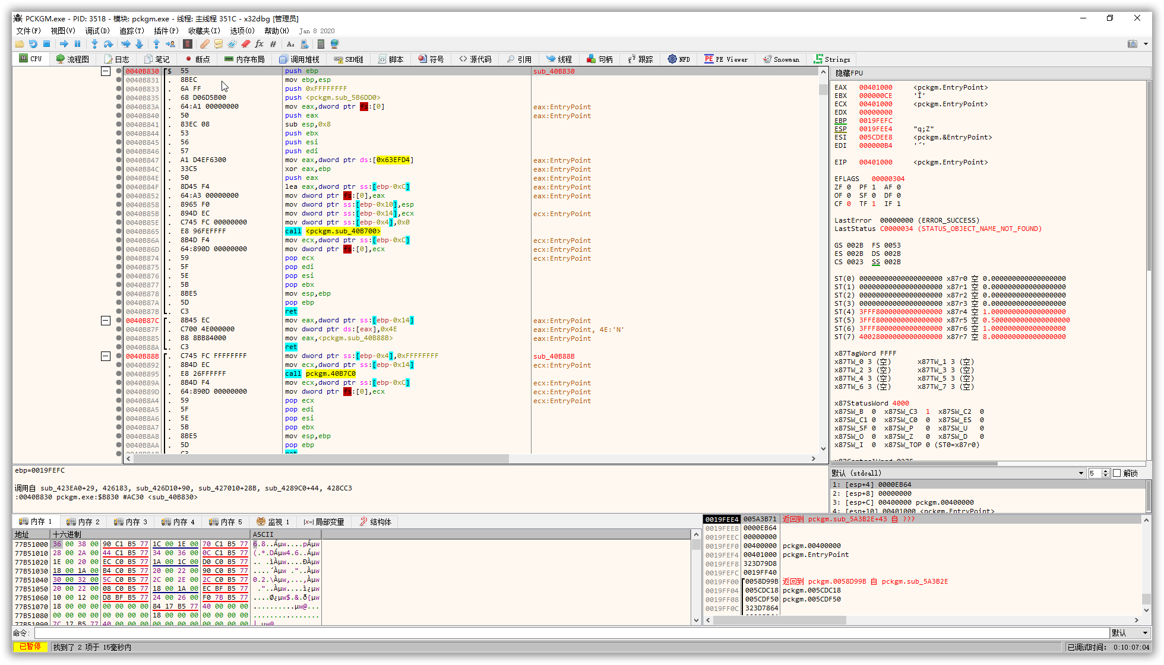Viewport: 1164px width, 665px height.
Task: Open the command type 默认 dropdown
Action: coord(1130,633)
